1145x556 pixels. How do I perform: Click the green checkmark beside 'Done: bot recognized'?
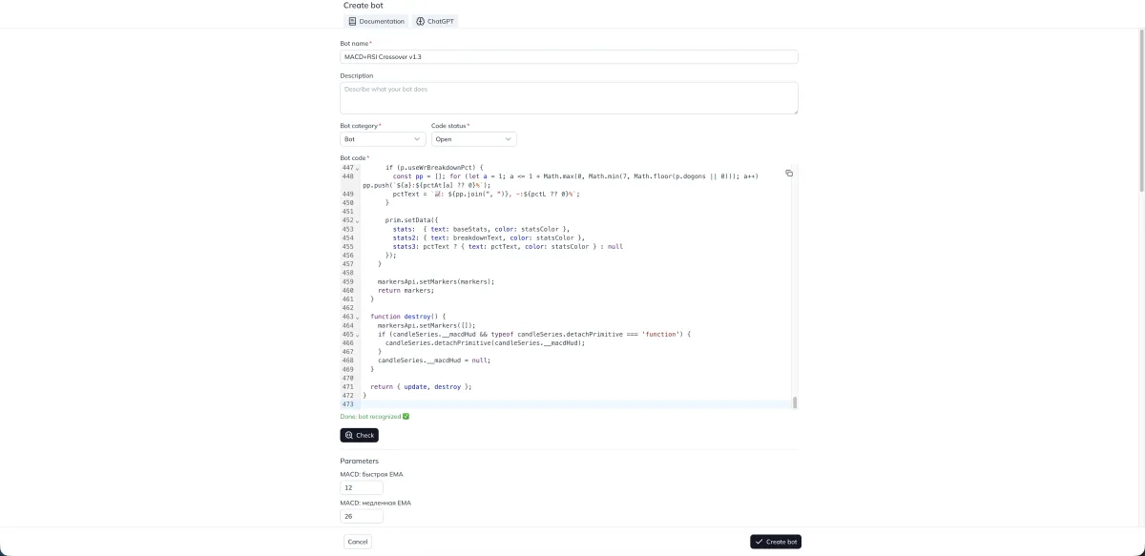406,416
